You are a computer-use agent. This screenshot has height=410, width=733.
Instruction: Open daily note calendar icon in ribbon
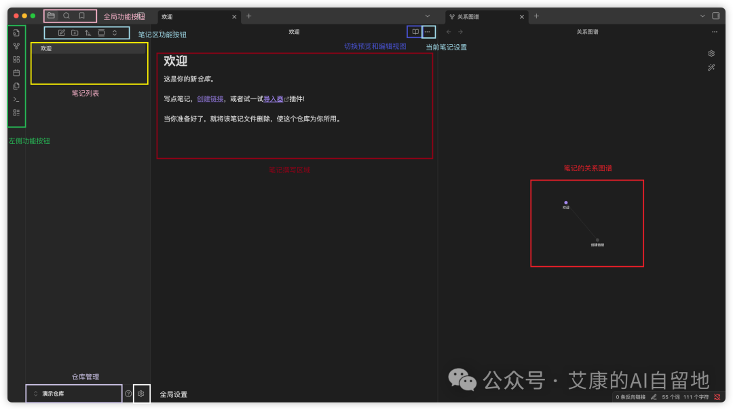click(x=16, y=73)
